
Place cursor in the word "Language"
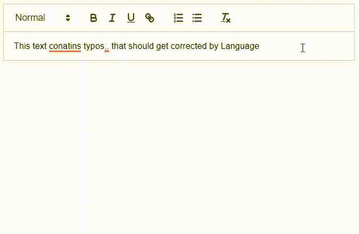pos(240,46)
